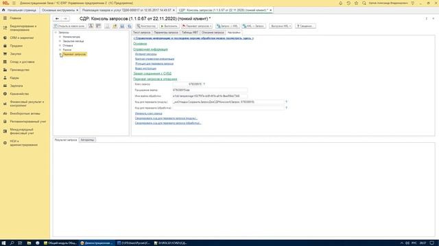Collapse the Запросы root tree node
The height and width of the screenshot is (246, 439).
pyautogui.click(x=56, y=33)
